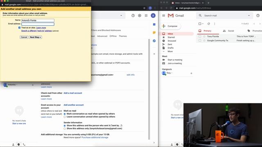Open the Offline settings tab
This screenshot has height=147, width=262.
click(x=113, y=36)
